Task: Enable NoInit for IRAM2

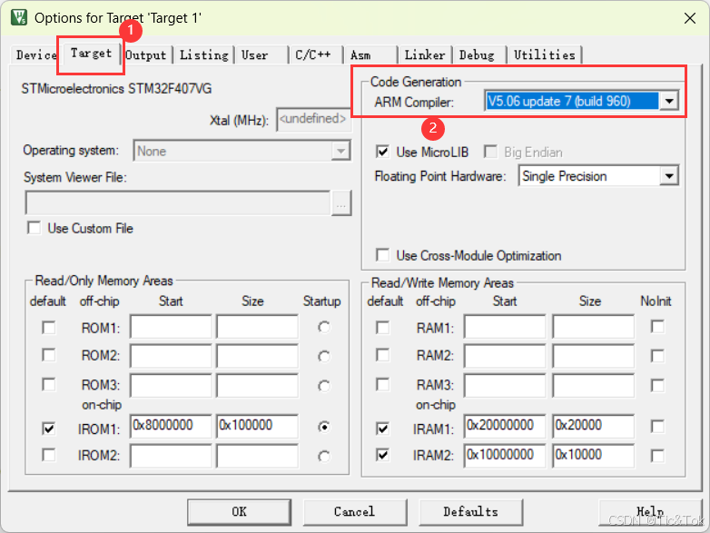Action: click(657, 456)
